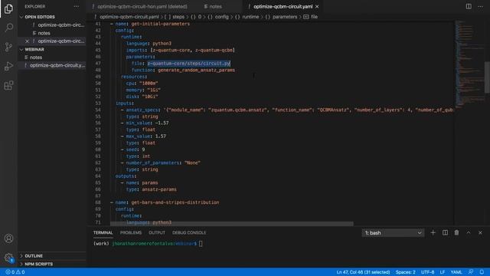Open optimize-qcbm-circuit.yaml in WEBINAR folder
The height and width of the screenshot is (276, 490).
click(57, 65)
